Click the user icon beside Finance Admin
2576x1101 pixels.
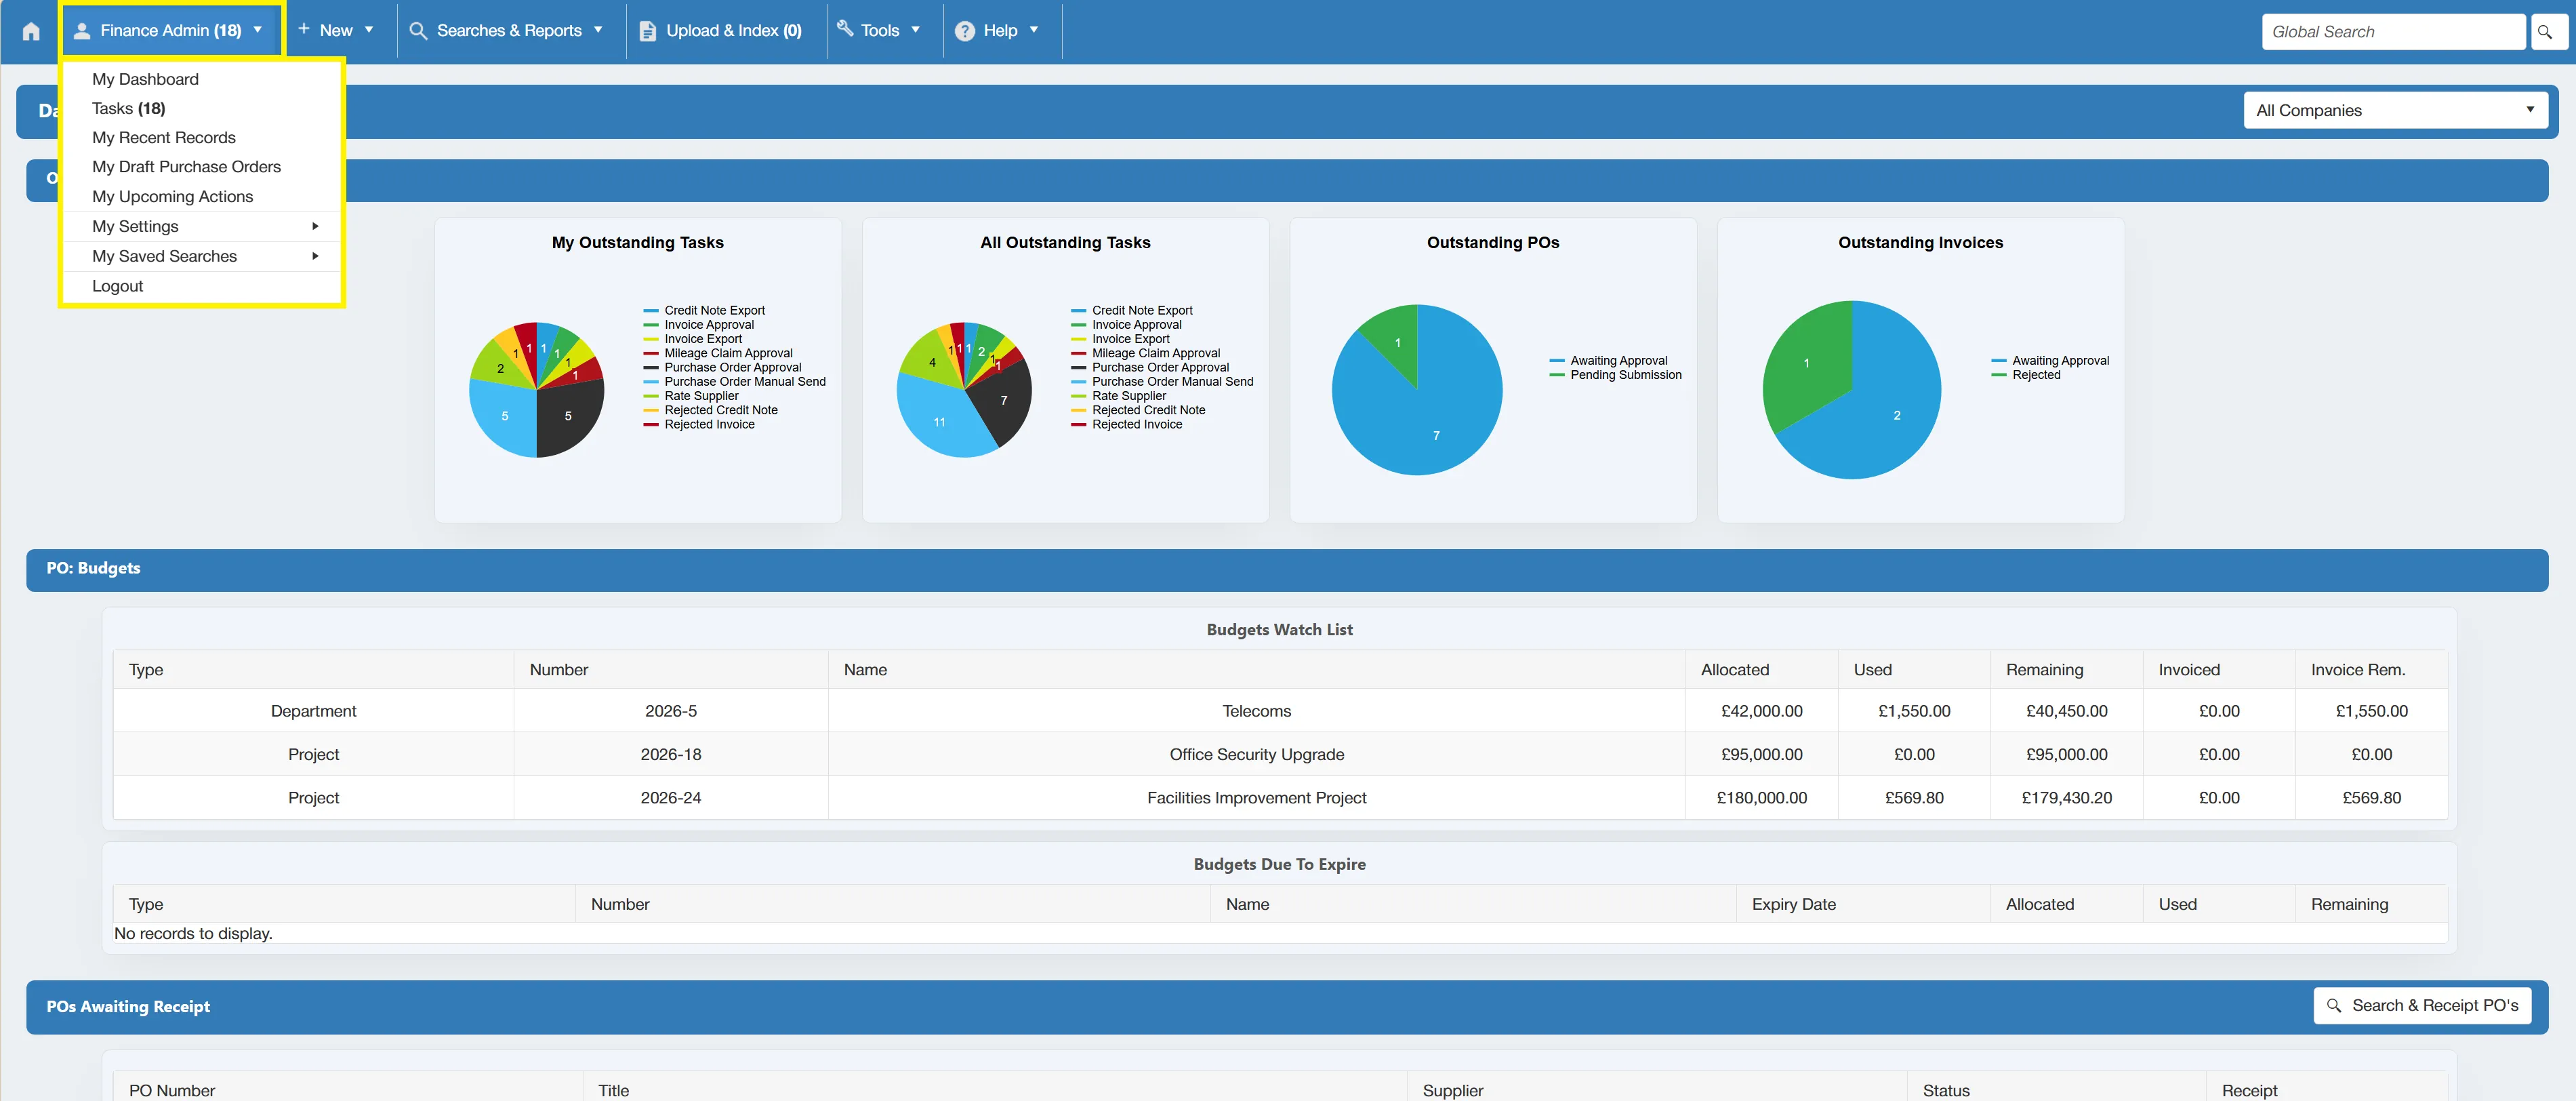click(82, 31)
